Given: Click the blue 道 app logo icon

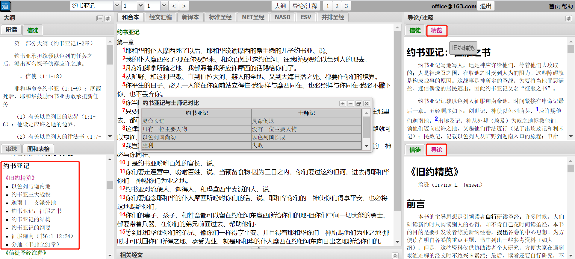Looking at the screenshot, I should coord(5,6).
